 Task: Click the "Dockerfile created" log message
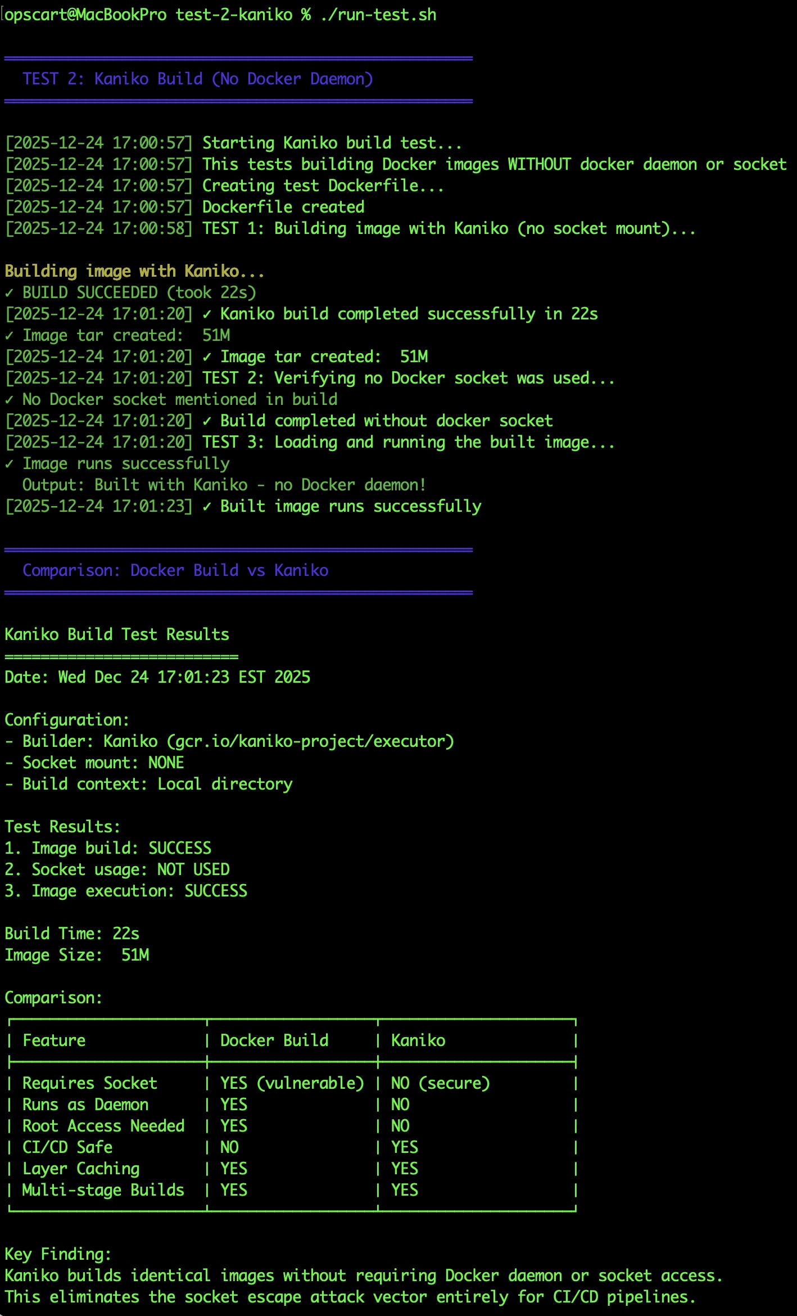tap(283, 207)
